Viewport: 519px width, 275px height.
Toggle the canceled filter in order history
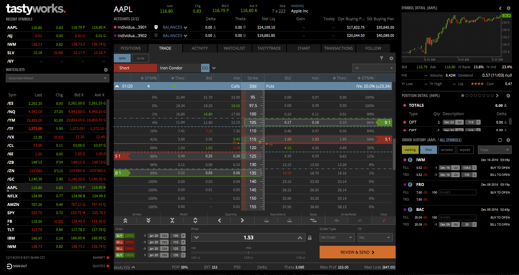pyautogui.click(x=447, y=150)
